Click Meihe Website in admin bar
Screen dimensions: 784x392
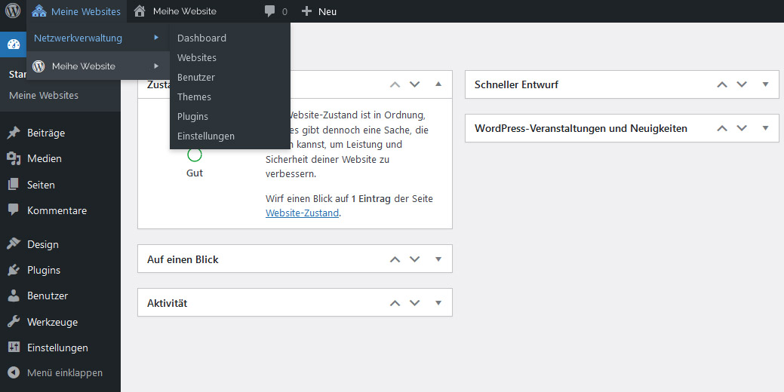pos(185,11)
